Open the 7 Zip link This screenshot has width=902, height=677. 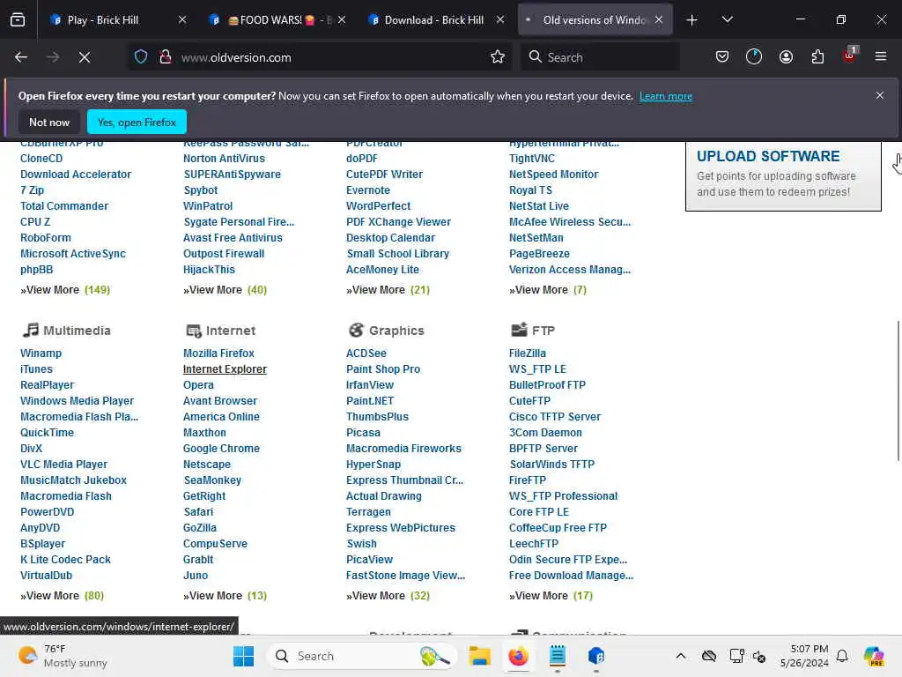point(33,190)
